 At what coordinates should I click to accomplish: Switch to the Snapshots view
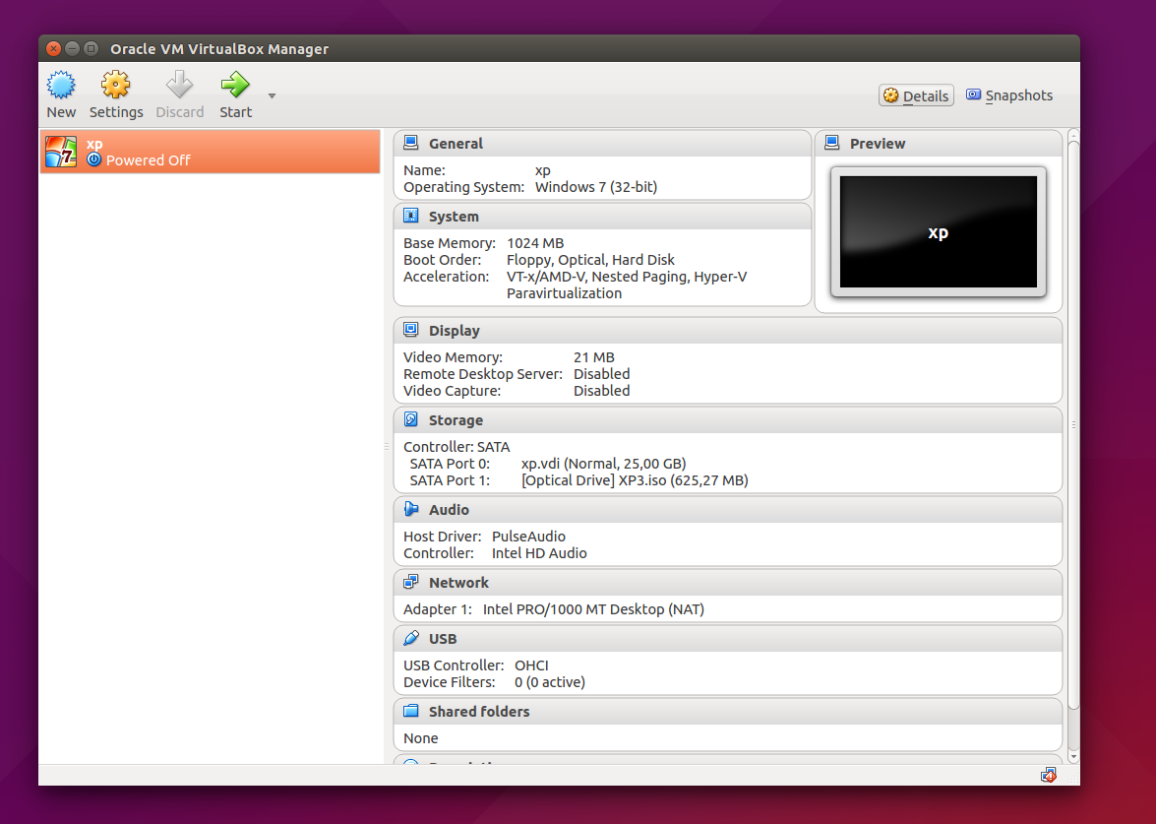1009,95
